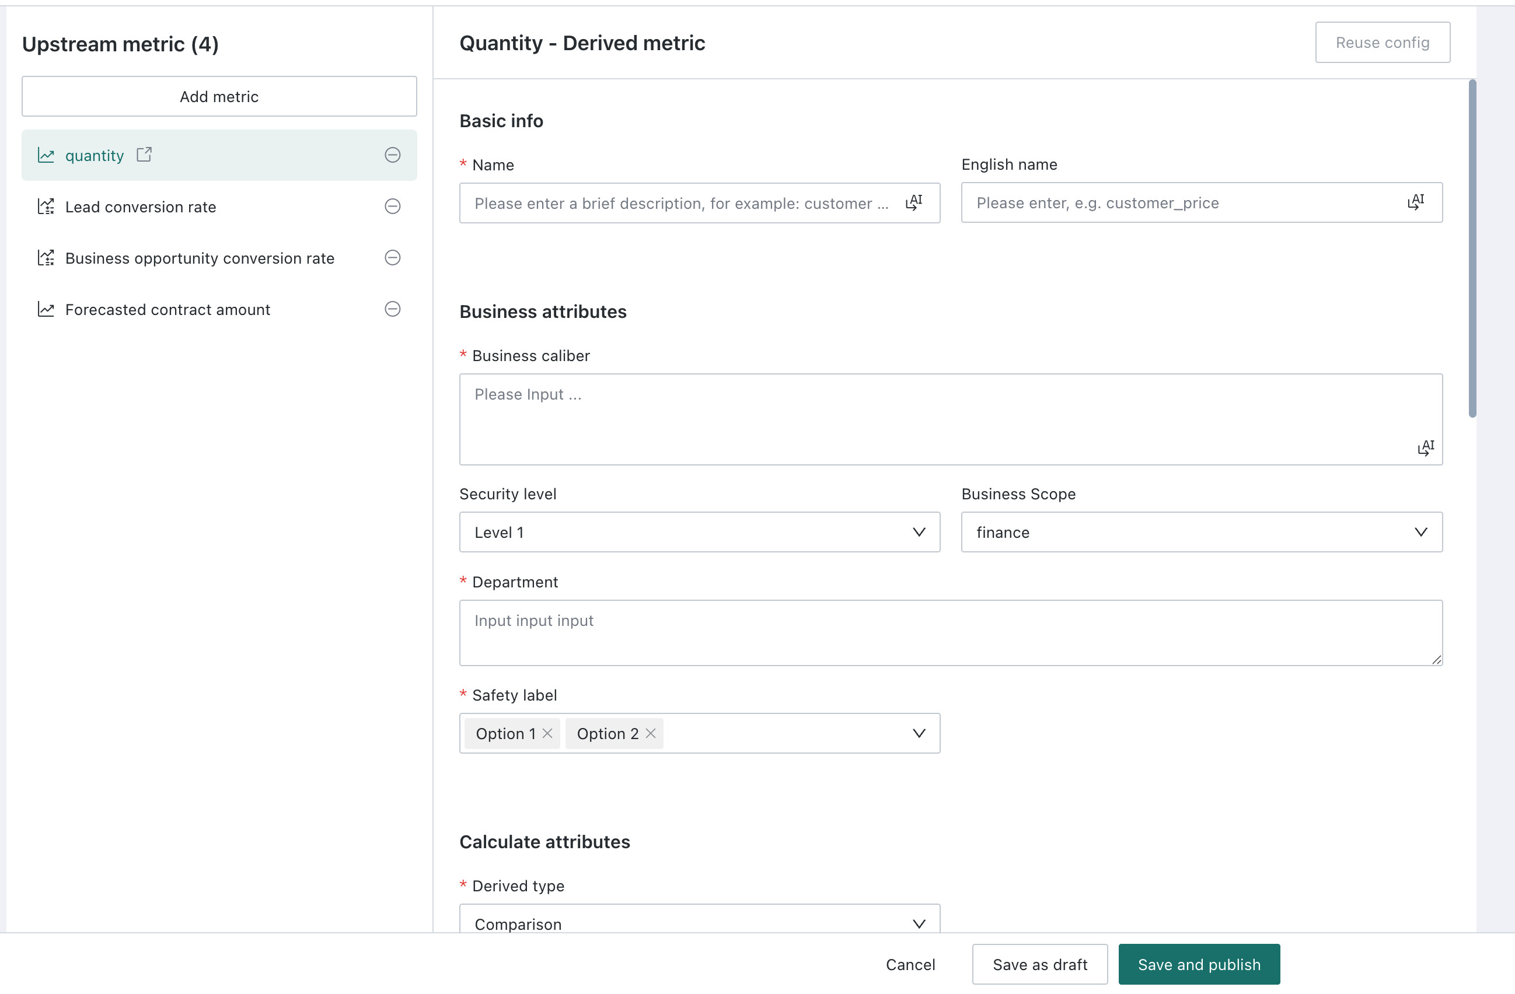
Task: Click the Business attributes section heading
Action: coord(543,312)
